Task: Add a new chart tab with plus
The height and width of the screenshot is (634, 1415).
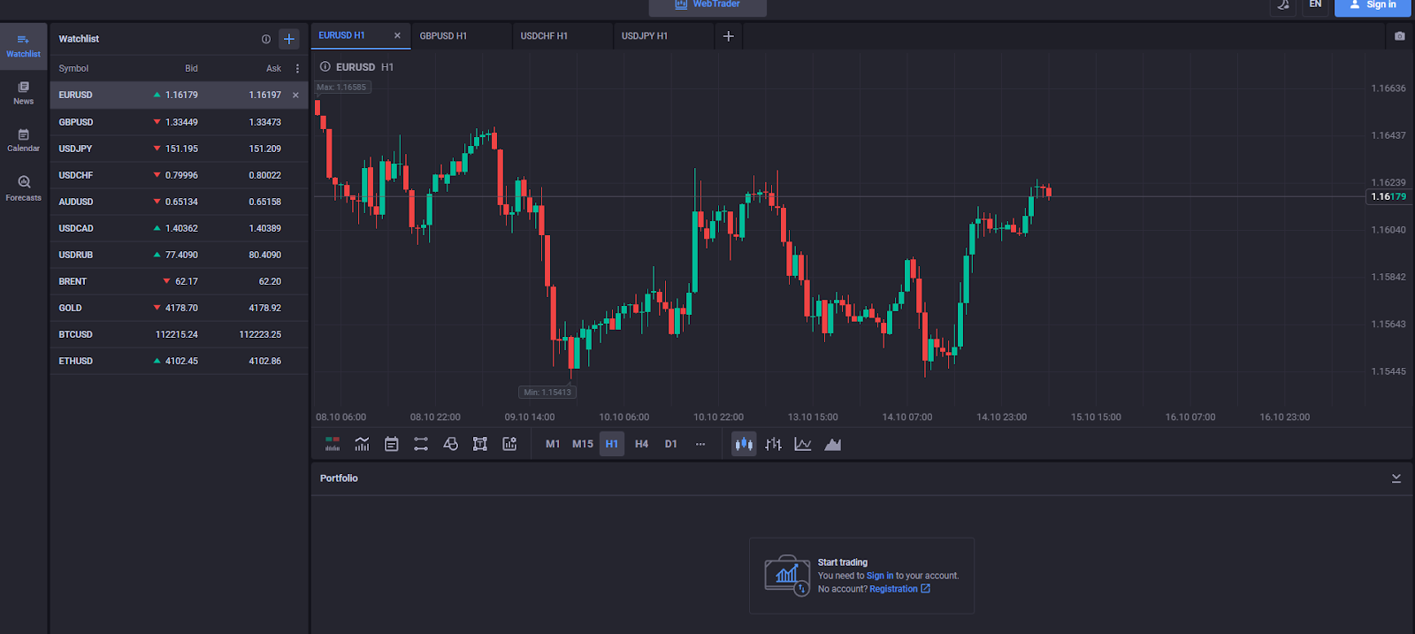Action: click(x=729, y=36)
